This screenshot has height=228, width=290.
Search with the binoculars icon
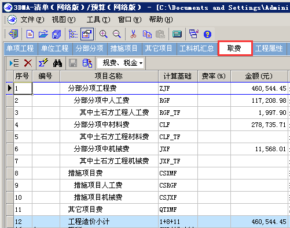(57, 63)
